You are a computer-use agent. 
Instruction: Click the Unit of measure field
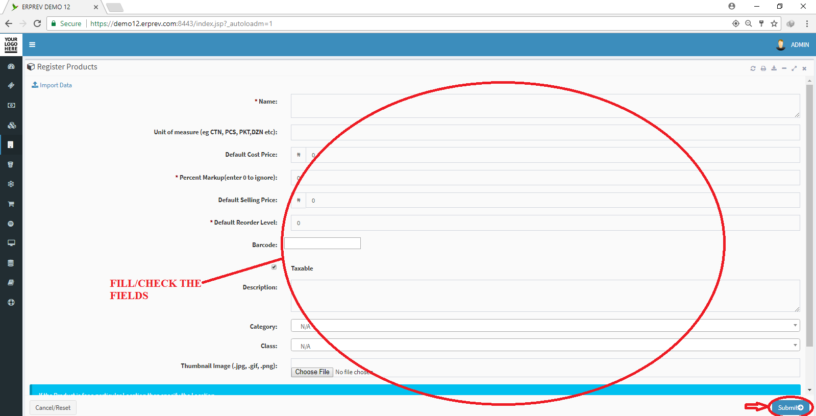[x=545, y=132]
